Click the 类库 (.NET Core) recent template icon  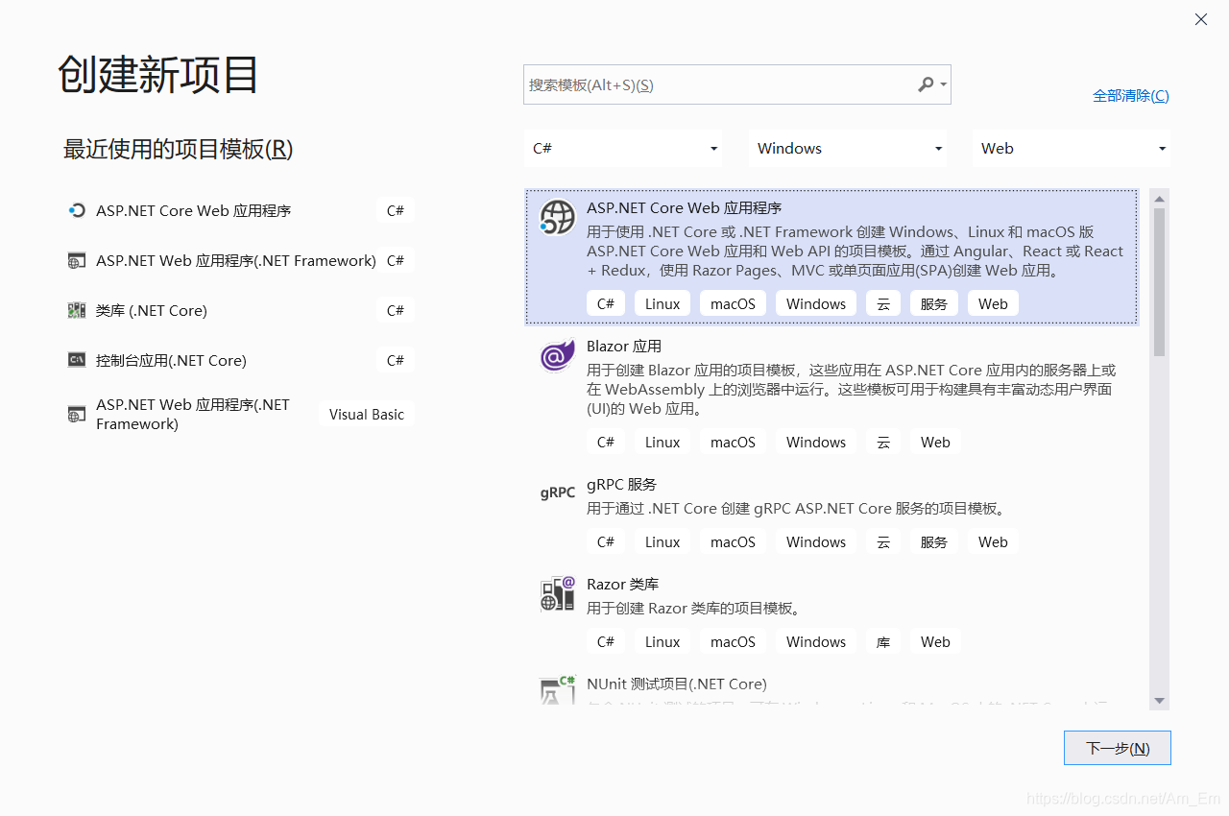coord(77,310)
